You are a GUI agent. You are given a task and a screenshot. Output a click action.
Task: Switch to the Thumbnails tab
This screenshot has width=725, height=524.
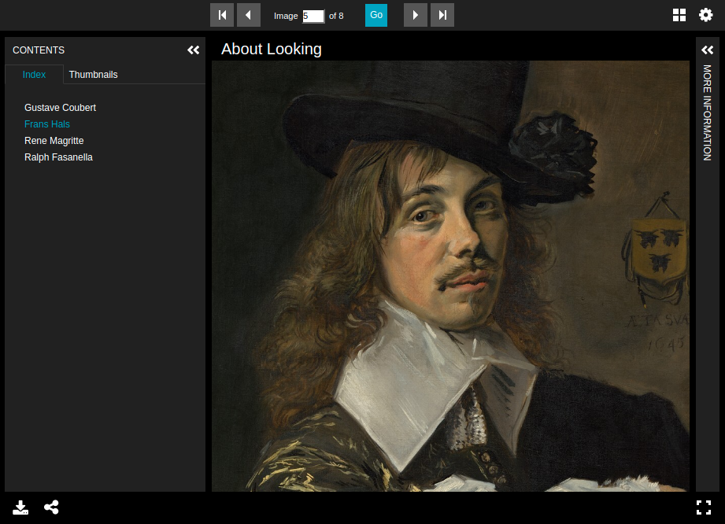click(x=94, y=75)
